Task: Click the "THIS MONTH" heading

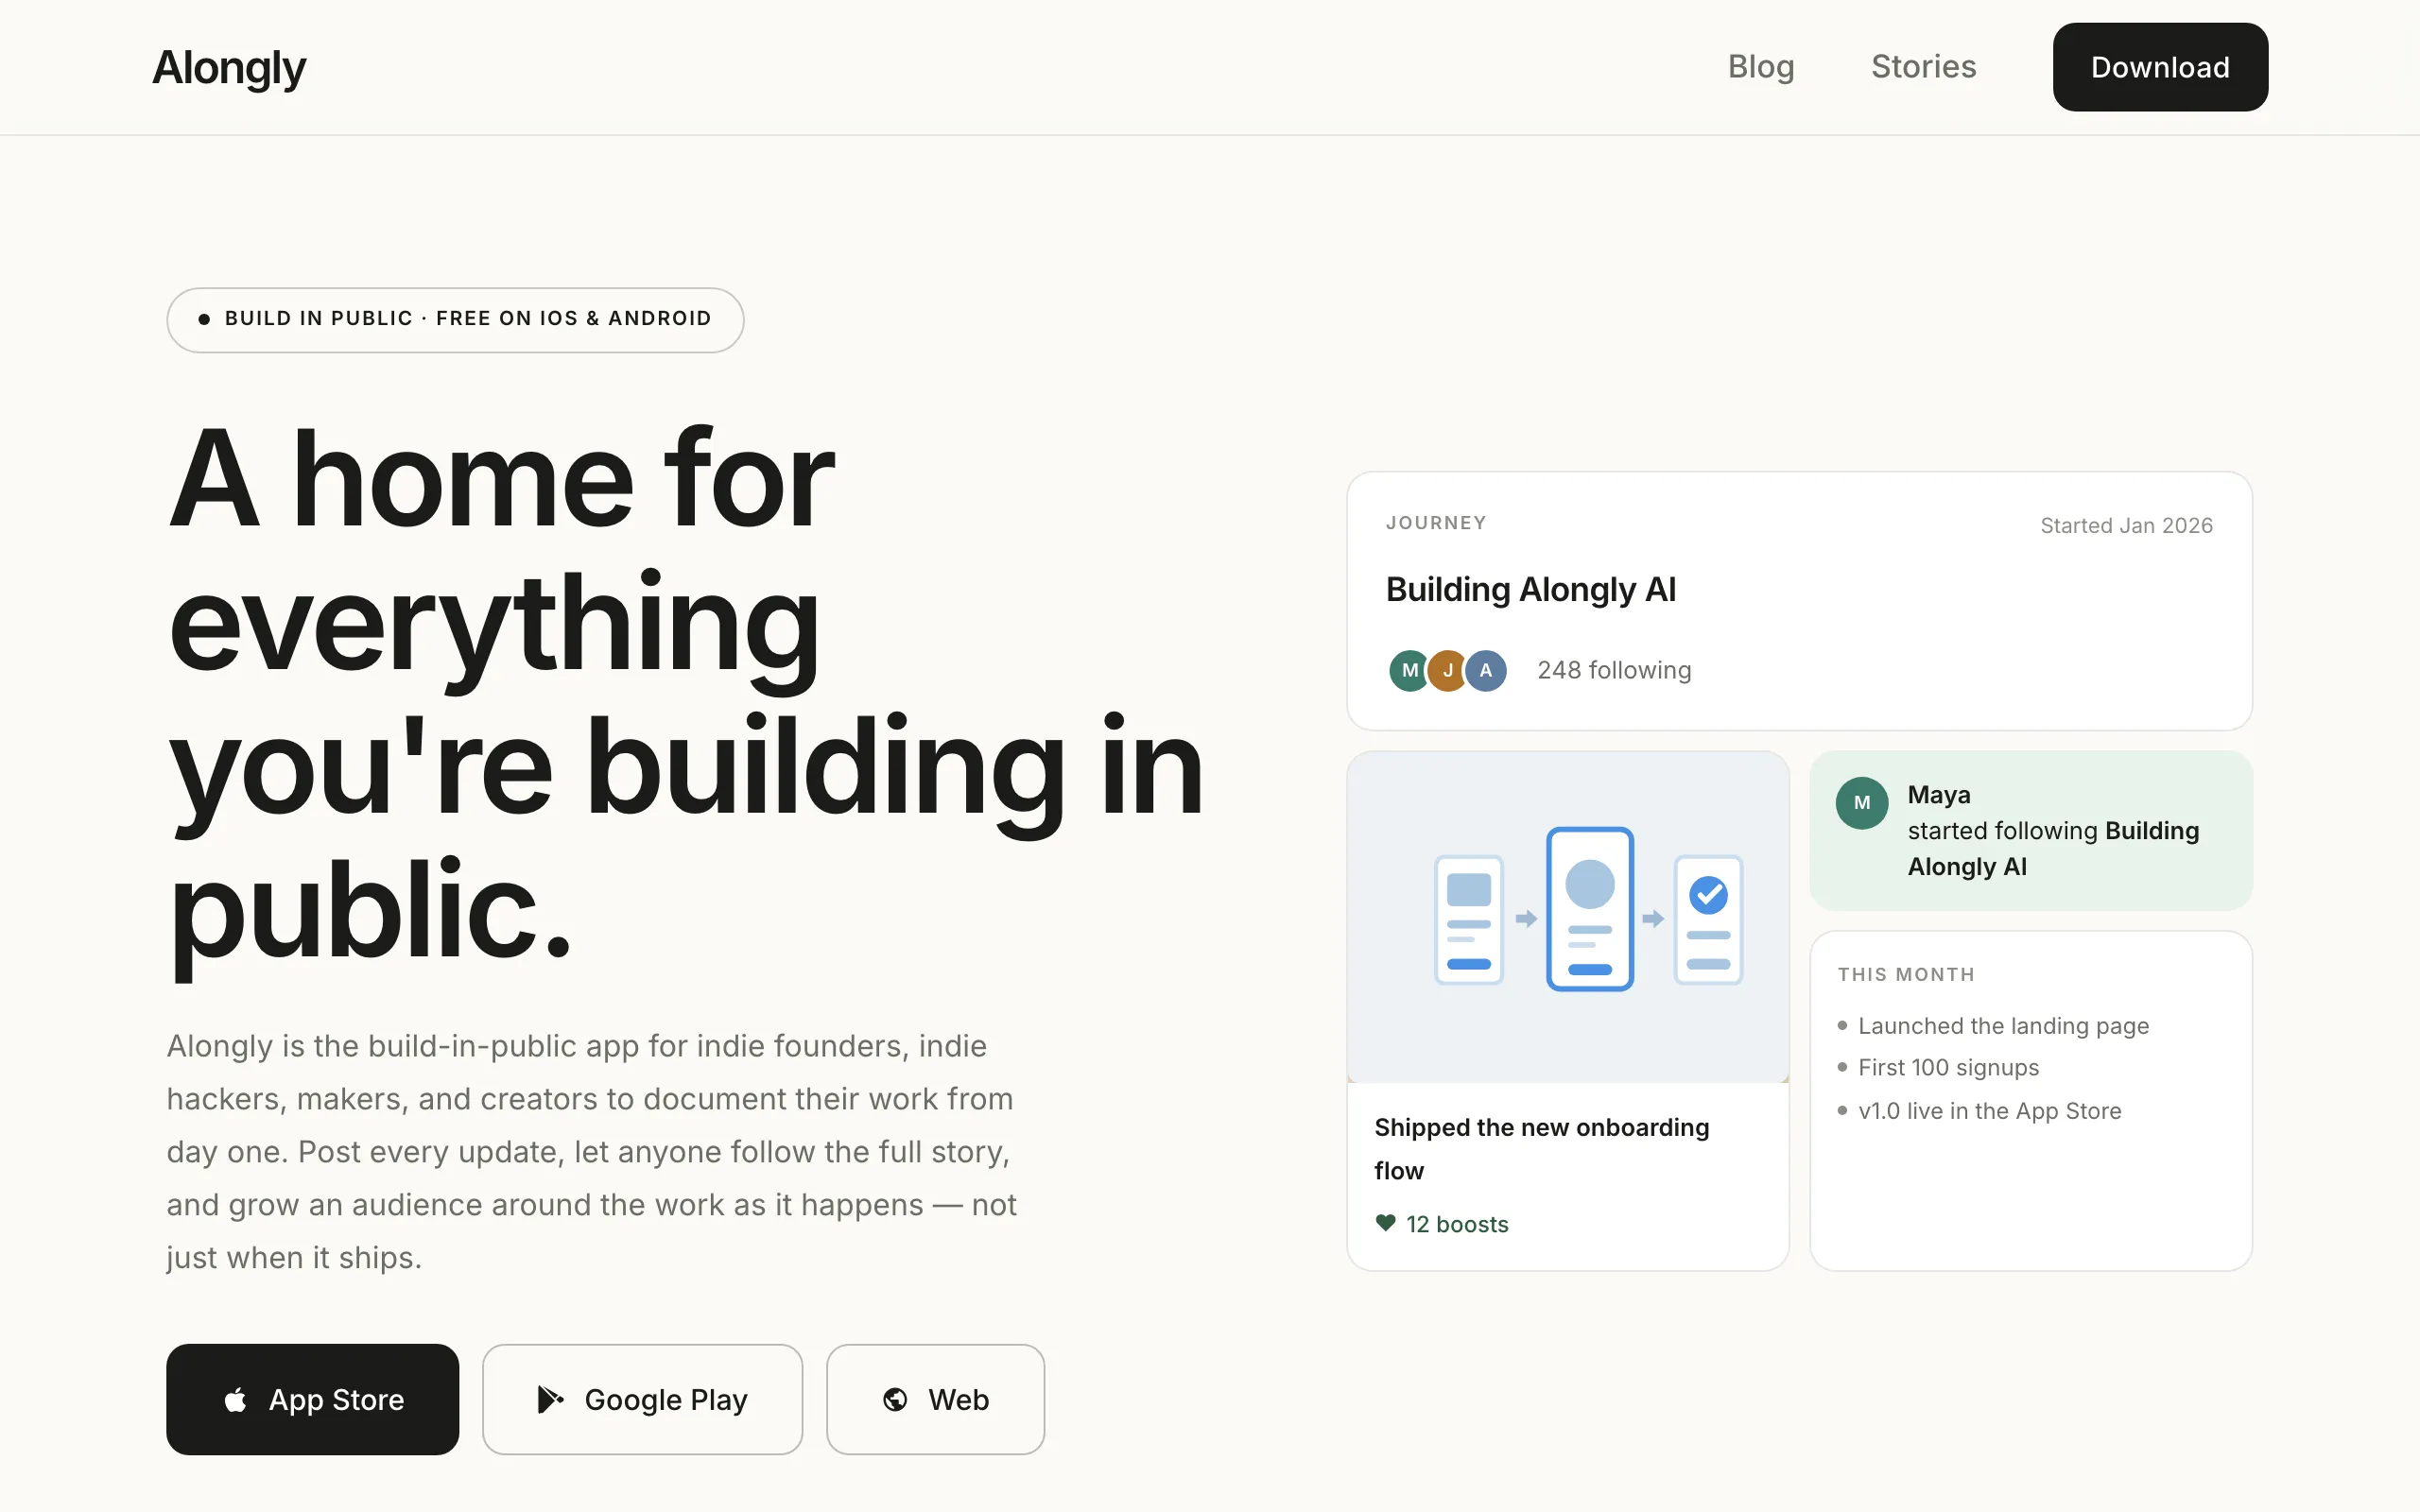Action: [x=1906, y=974]
